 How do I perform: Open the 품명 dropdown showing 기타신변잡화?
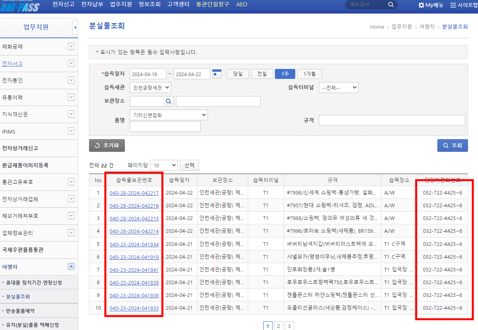pos(168,115)
